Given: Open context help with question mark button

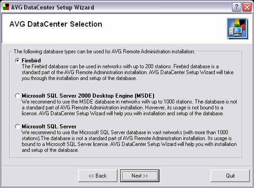Looking at the screenshot, I should tap(236, 7).
